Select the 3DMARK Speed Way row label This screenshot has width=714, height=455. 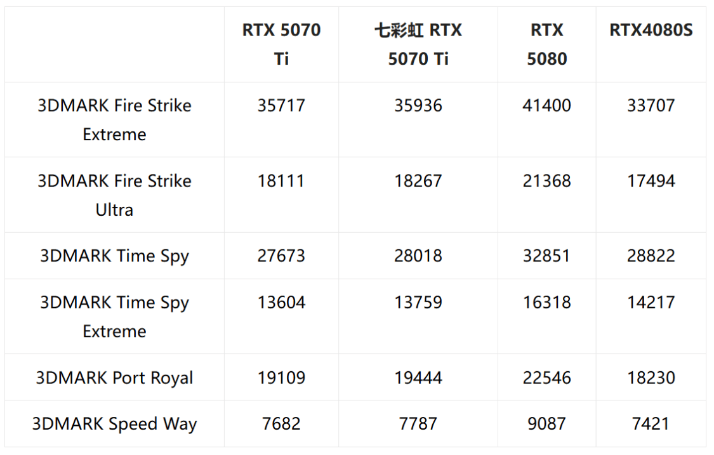point(114,424)
